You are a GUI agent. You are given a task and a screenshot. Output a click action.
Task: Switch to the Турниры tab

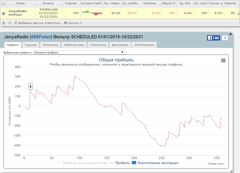(31, 45)
